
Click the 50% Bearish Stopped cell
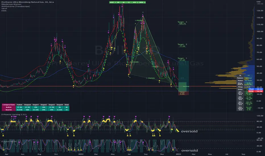tap(27, 110)
